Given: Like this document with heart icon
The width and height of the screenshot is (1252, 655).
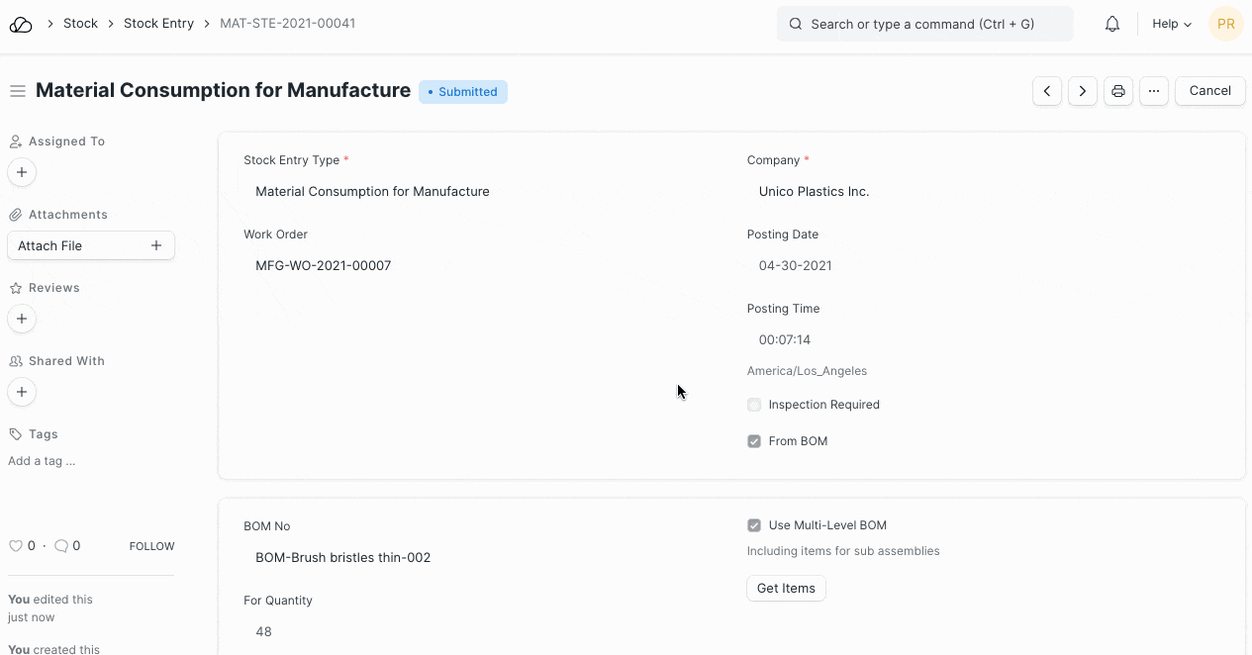Looking at the screenshot, I should tap(15, 546).
